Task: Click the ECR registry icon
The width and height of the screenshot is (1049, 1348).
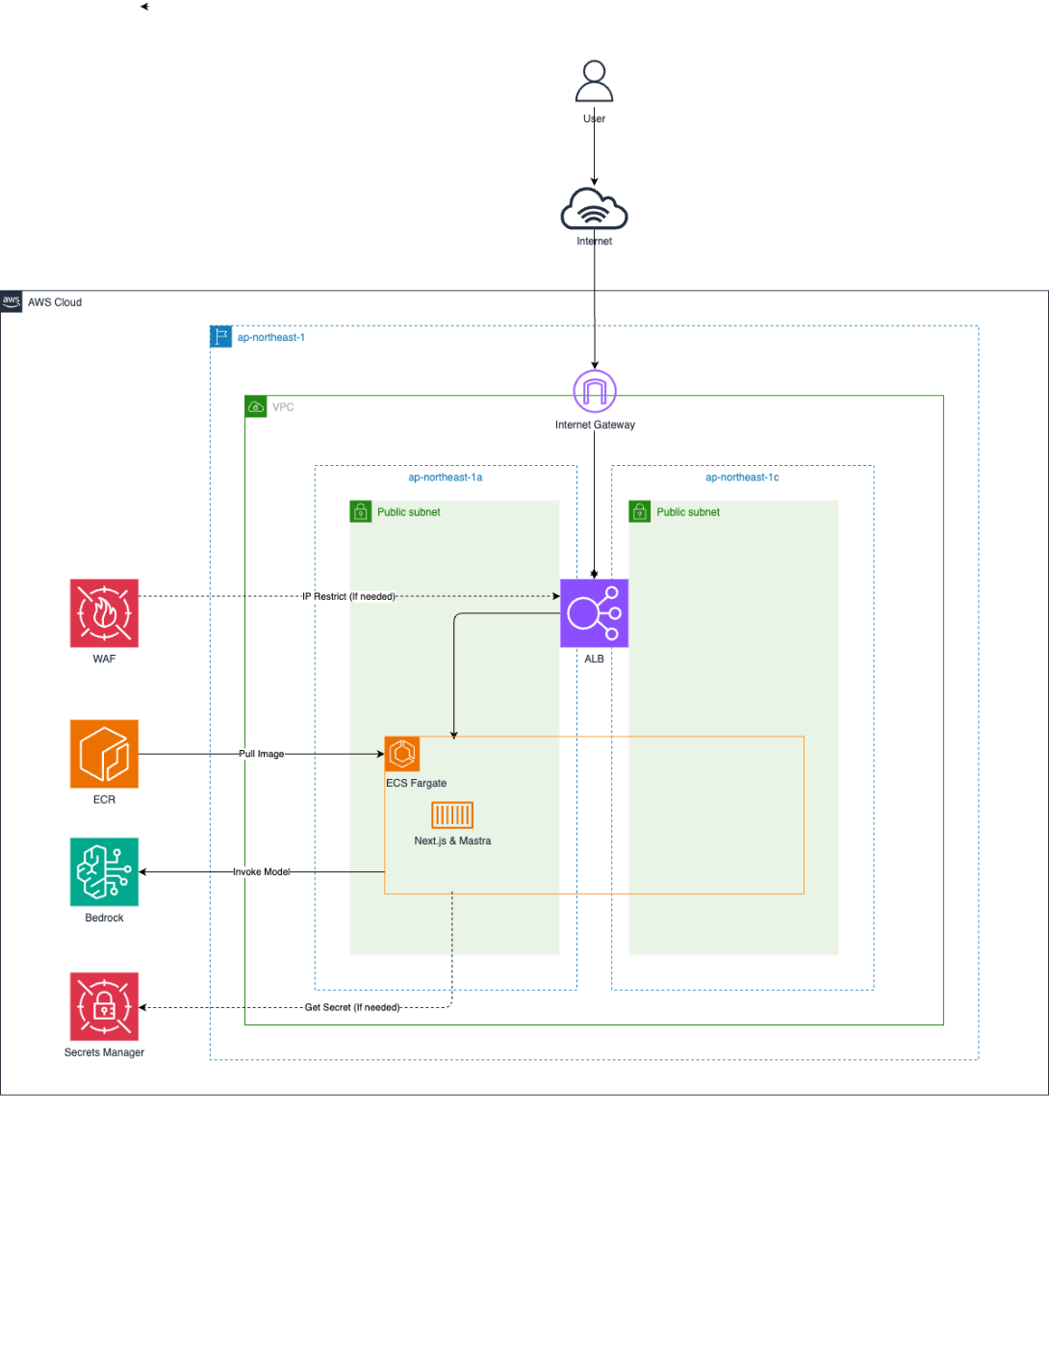Action: pos(104,754)
